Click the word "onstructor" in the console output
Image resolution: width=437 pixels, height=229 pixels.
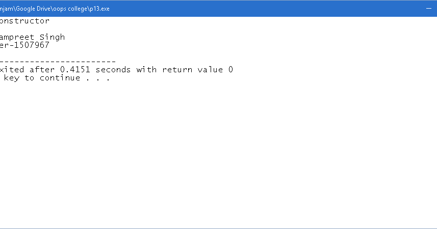click(24, 21)
